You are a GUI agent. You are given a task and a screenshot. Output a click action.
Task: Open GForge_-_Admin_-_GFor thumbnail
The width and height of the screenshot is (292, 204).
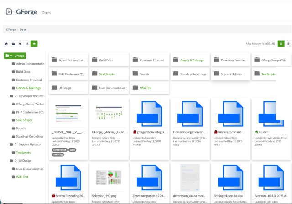point(109,113)
